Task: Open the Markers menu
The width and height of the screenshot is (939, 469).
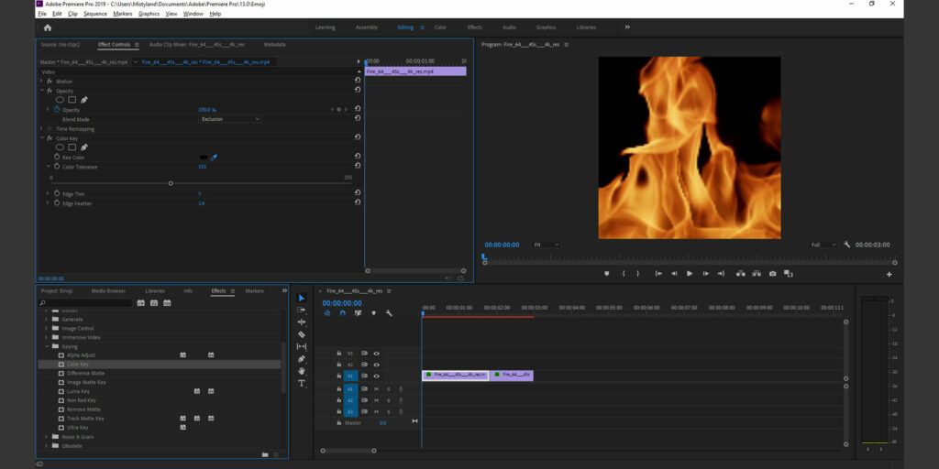Action: point(123,13)
